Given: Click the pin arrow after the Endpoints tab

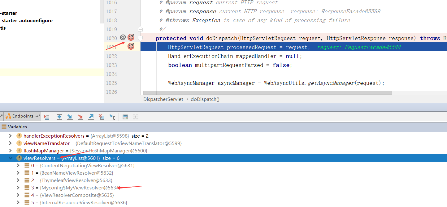Looking at the screenshot, I should point(38,116).
